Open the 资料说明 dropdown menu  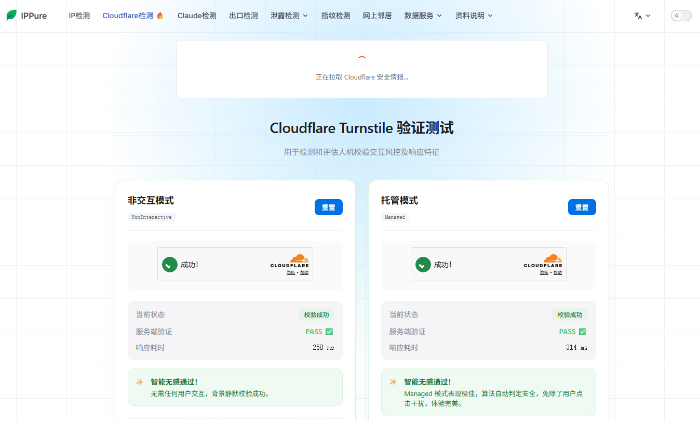click(x=474, y=16)
